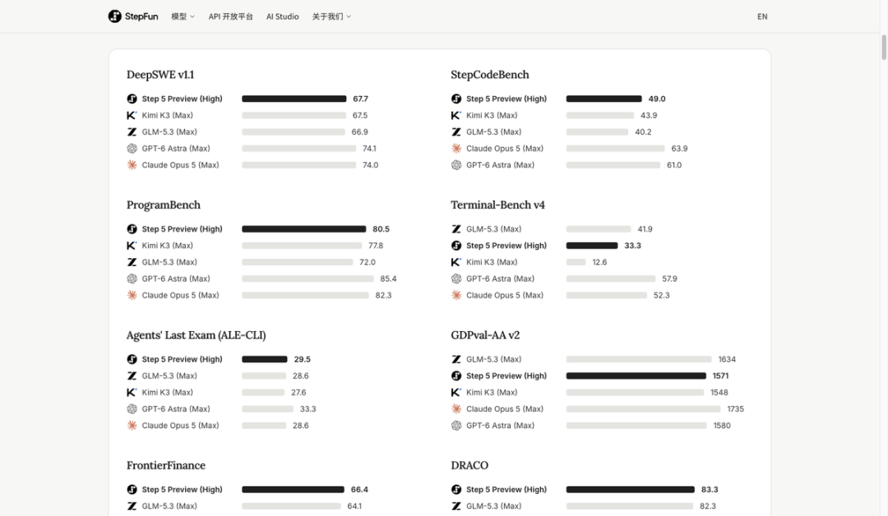888x516 pixels.
Task: Click score 85.4 in ProgramBench
Action: 388,279
